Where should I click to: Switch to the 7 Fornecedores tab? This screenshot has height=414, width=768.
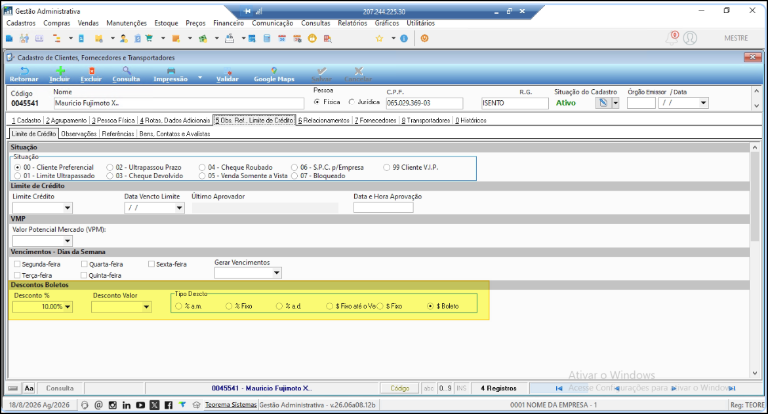(375, 121)
